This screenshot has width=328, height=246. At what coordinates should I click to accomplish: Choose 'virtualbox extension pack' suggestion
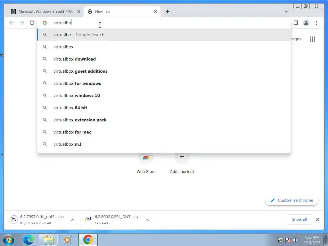click(x=164, y=120)
